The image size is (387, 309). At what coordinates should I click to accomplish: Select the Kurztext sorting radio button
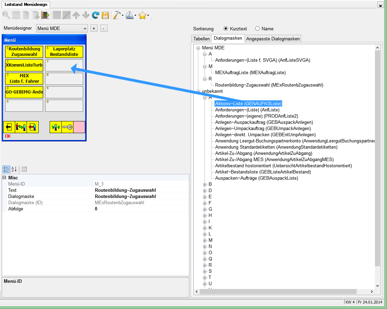click(226, 29)
